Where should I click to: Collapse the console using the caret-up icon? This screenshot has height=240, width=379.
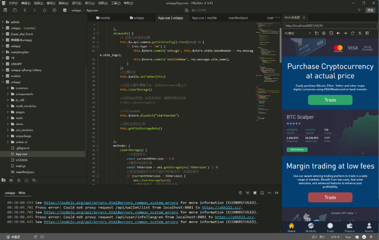click(x=269, y=193)
